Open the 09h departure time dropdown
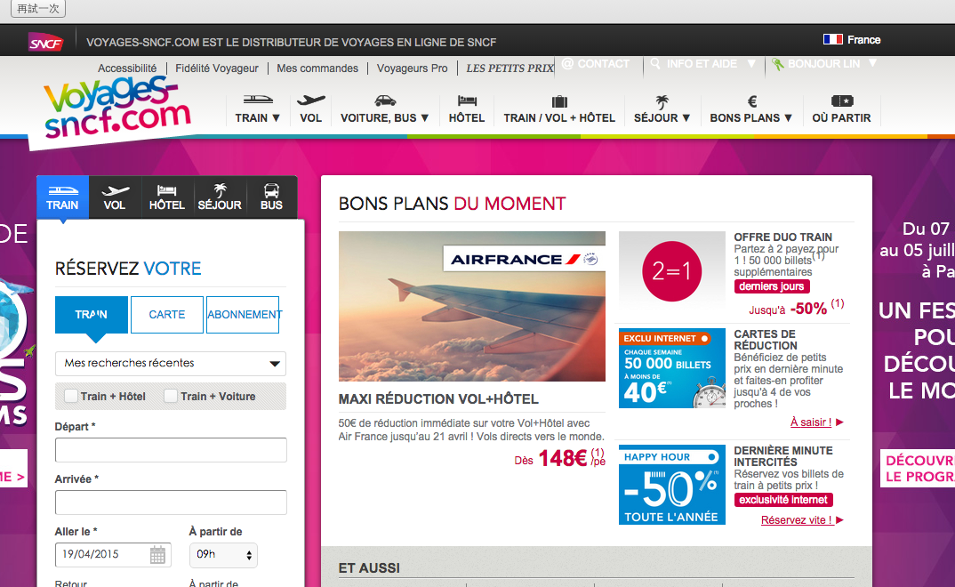 coord(223,556)
